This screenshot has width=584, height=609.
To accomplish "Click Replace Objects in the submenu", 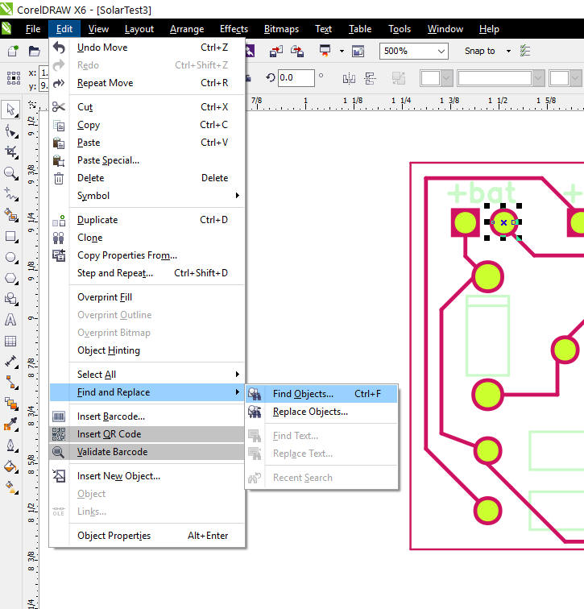I will click(310, 412).
